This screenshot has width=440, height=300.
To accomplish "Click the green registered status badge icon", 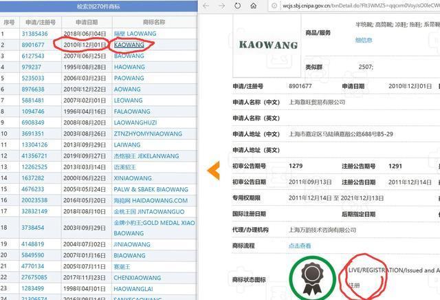I will pyautogui.click(x=312, y=279).
